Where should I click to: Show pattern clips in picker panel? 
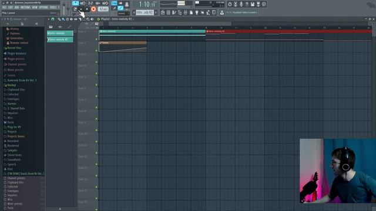tap(51, 27)
